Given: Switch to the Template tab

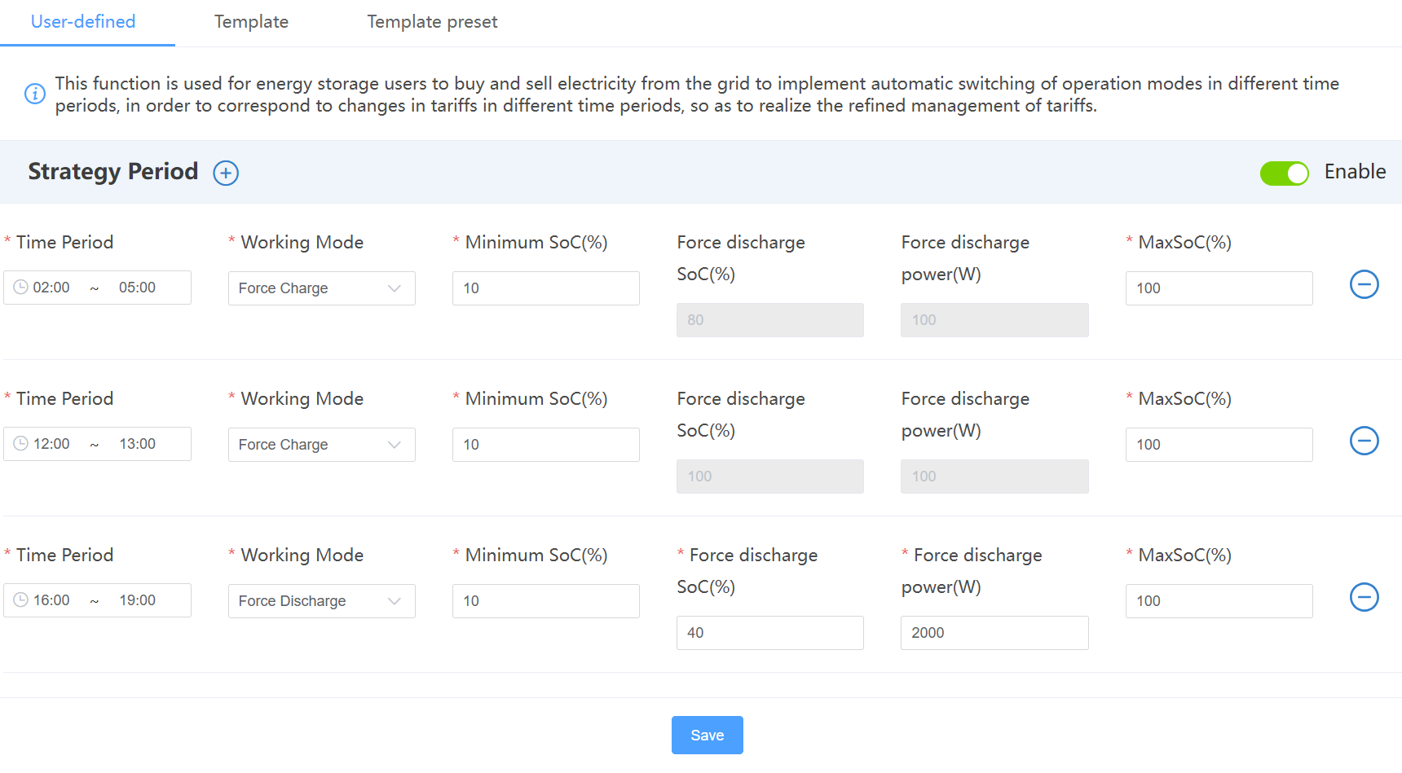Looking at the screenshot, I should click(251, 22).
